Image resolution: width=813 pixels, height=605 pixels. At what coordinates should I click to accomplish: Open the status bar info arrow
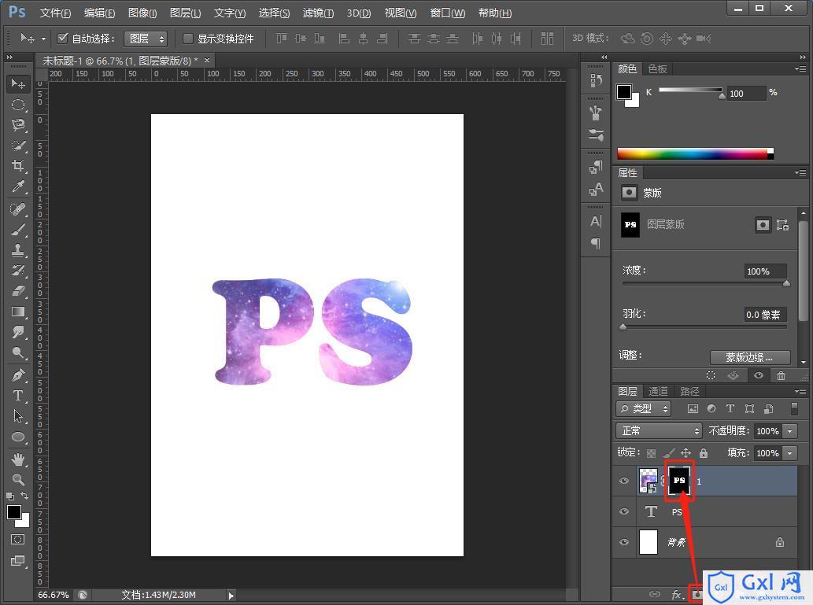click(x=231, y=595)
